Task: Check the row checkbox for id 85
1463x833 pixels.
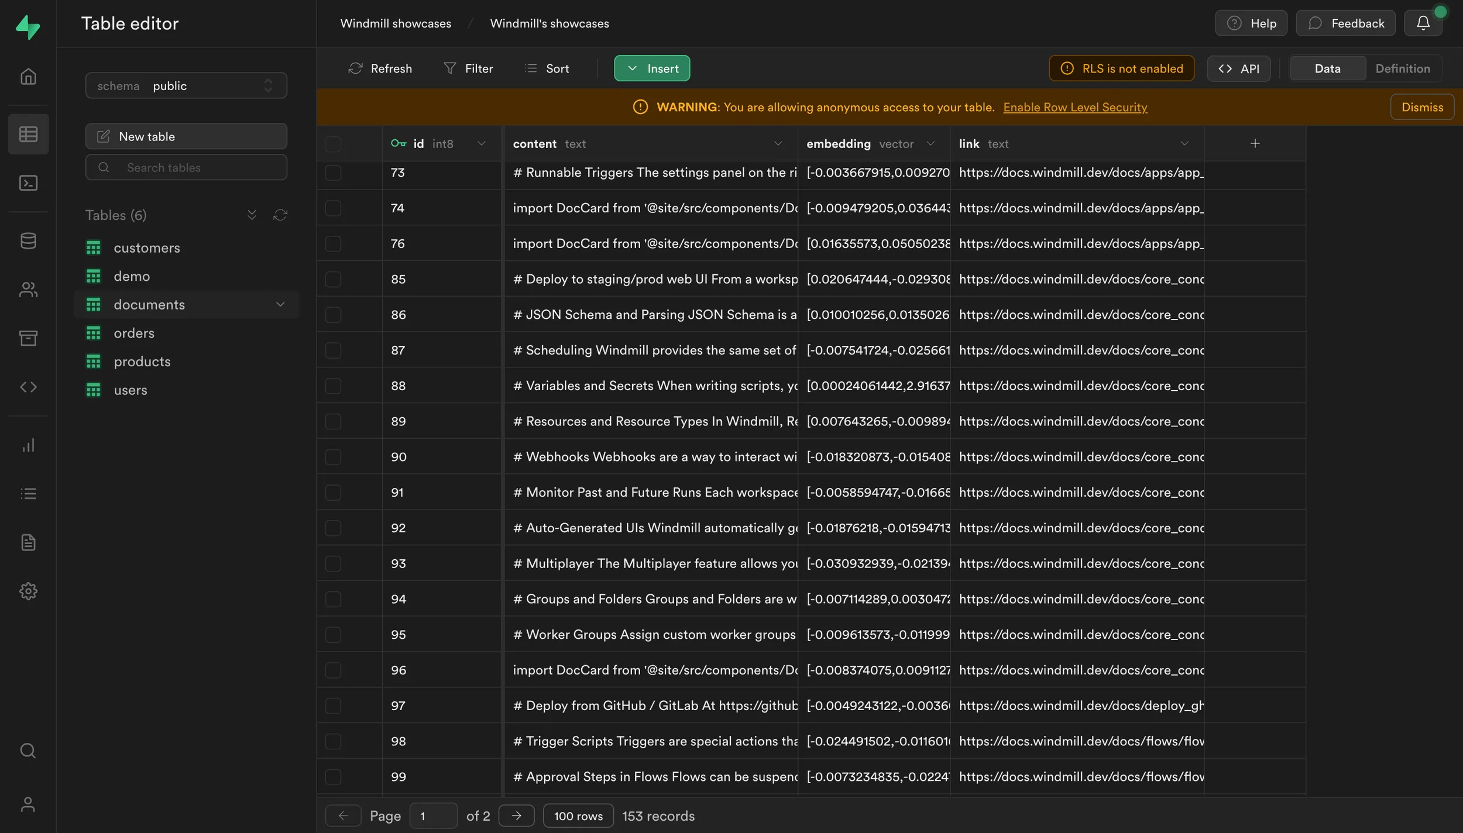Action: (333, 279)
